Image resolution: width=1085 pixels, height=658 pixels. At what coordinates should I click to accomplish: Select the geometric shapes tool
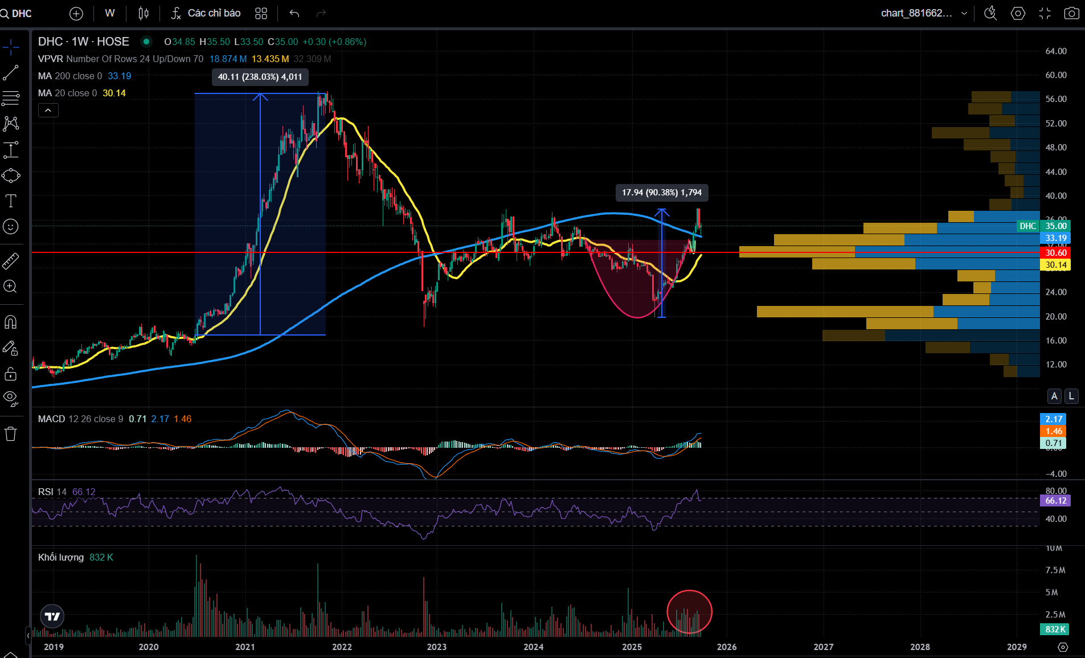[x=11, y=175]
